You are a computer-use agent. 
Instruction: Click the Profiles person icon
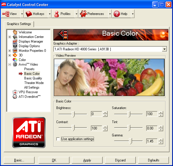click(57, 14)
